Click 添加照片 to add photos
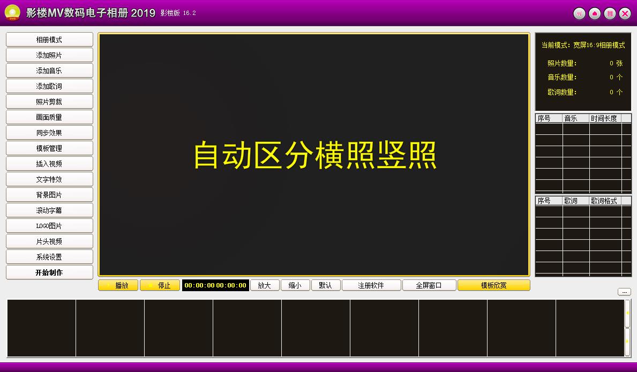 coord(49,55)
